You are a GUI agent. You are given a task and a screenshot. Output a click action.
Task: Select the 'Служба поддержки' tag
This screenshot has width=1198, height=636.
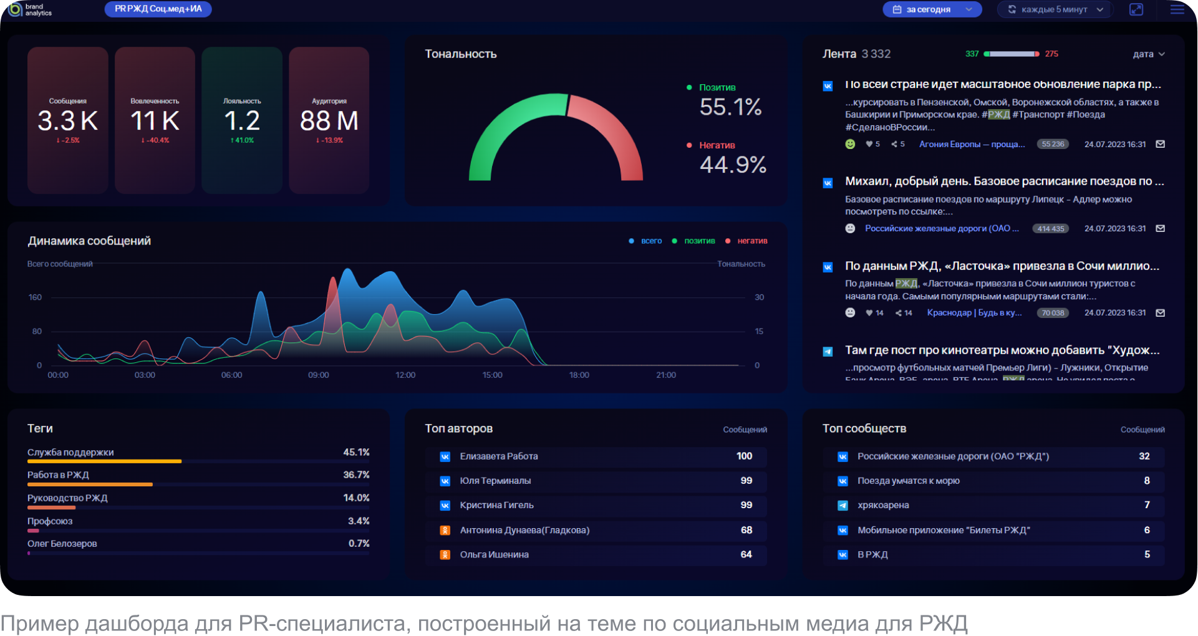198,455
